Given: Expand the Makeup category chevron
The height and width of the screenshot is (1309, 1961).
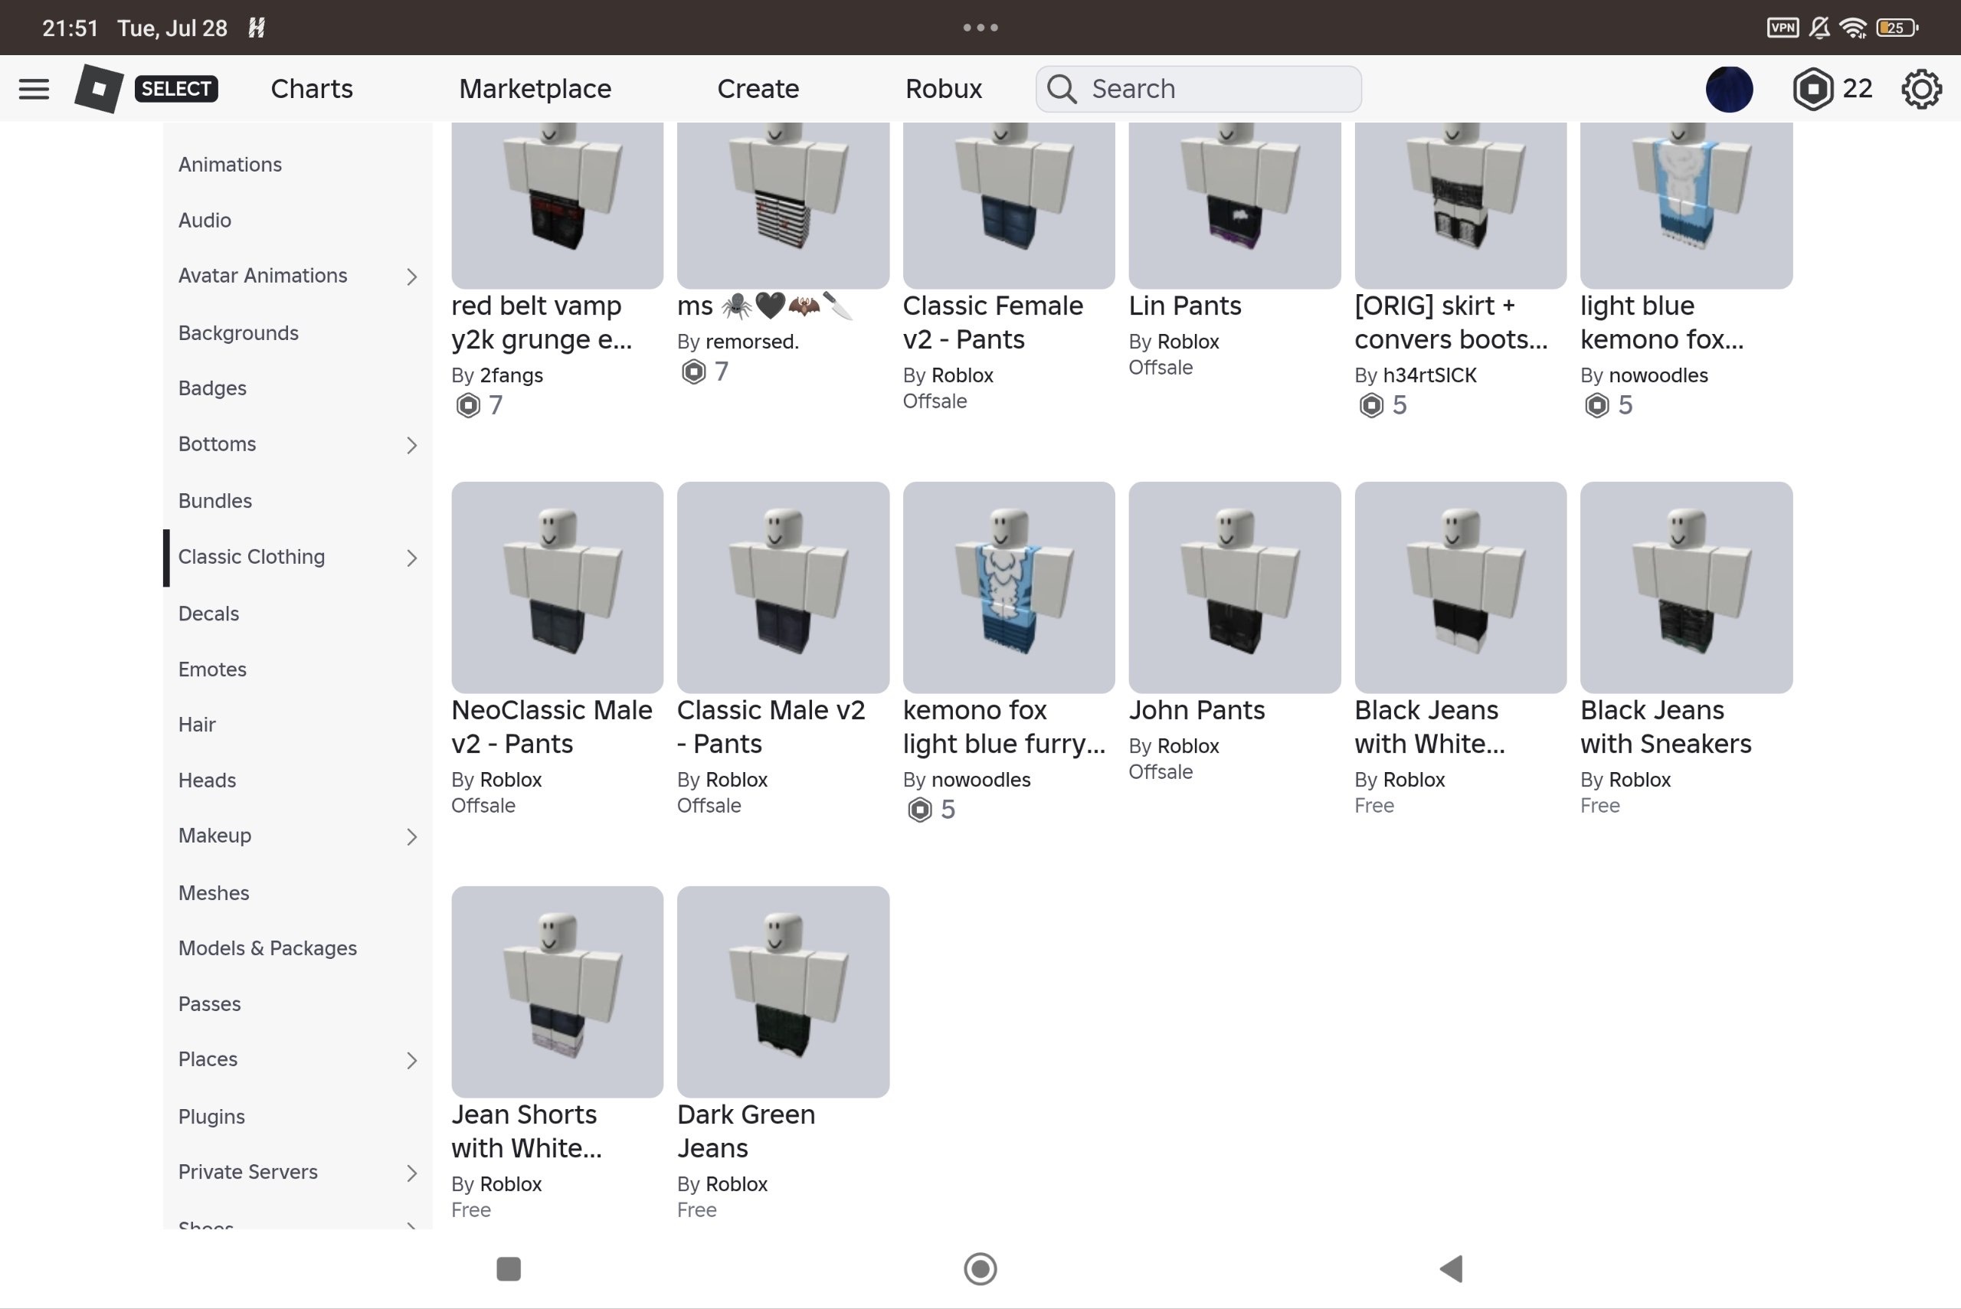Looking at the screenshot, I should click(411, 836).
